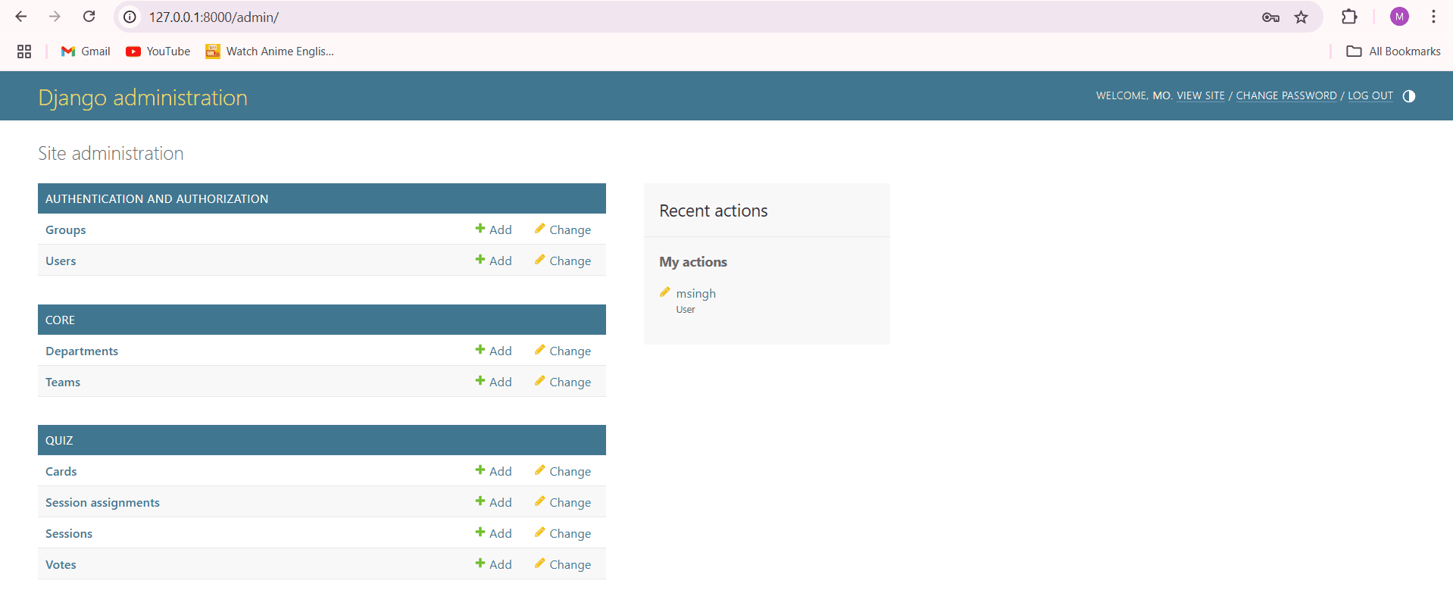This screenshot has width=1453, height=590.
Task: Bookmark this page with star icon
Action: [x=1301, y=17]
